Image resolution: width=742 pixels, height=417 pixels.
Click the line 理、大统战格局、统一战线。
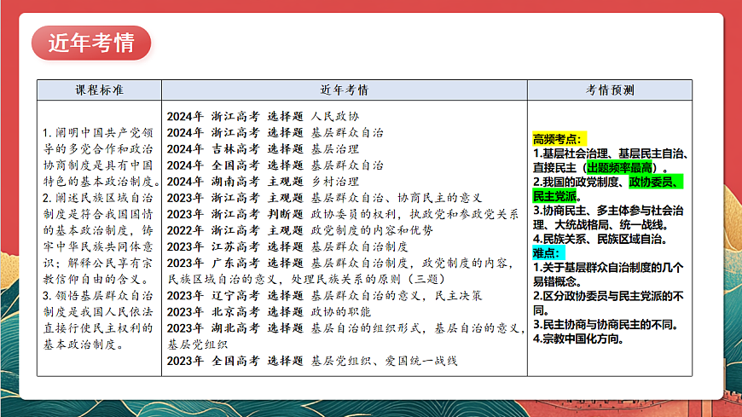[600, 225]
